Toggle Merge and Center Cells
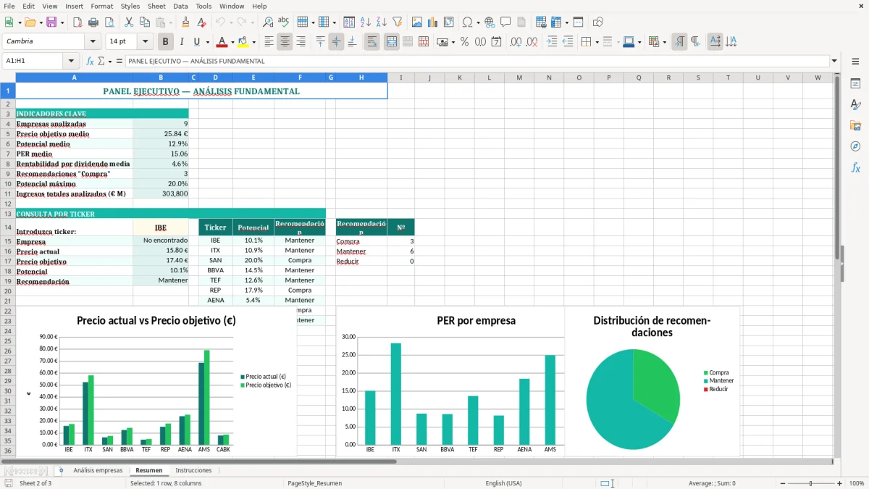The height and width of the screenshot is (489, 869). click(391, 42)
